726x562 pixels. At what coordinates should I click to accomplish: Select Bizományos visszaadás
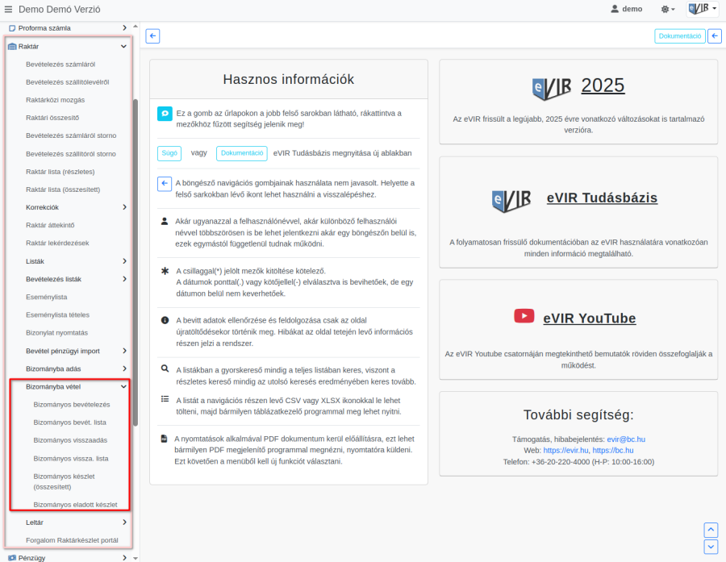tap(70, 441)
